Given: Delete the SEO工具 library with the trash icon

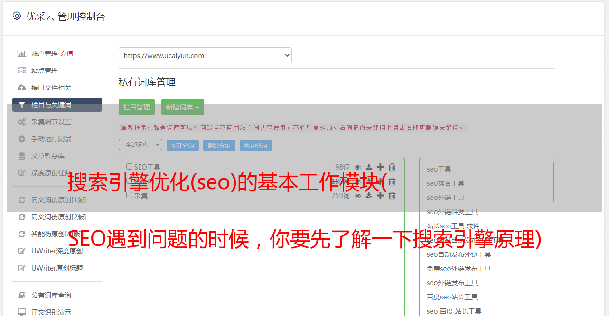Looking at the screenshot, I should (392, 167).
